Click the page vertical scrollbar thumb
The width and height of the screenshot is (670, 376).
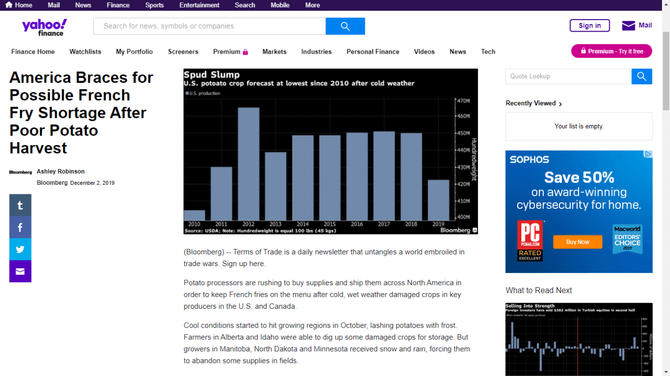[x=666, y=70]
